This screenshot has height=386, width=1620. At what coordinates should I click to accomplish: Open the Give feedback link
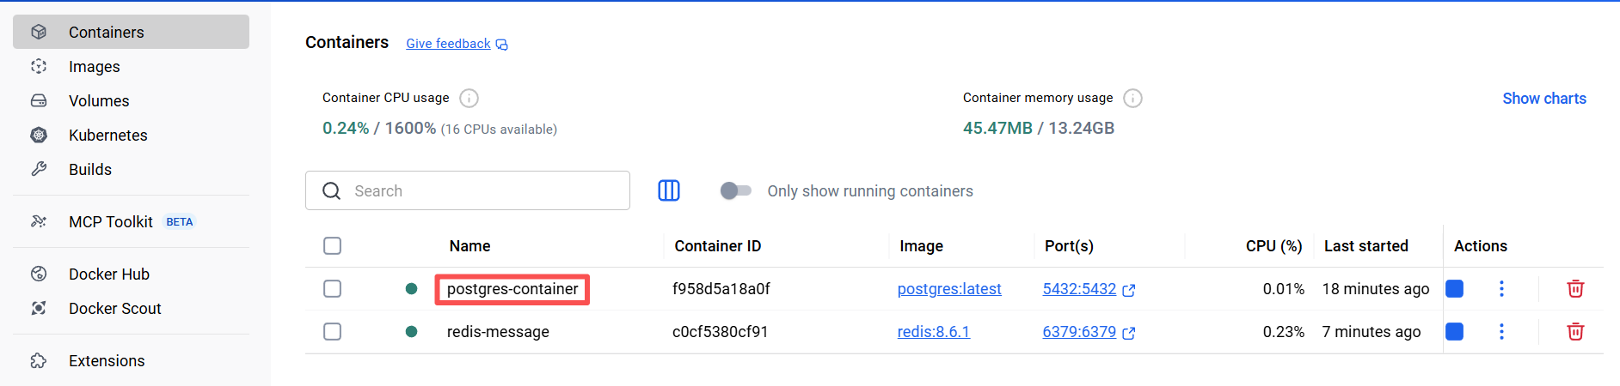[448, 44]
